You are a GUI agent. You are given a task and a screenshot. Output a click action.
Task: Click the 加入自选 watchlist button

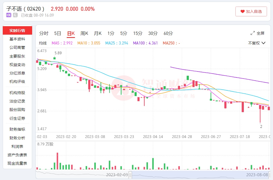(251, 11)
